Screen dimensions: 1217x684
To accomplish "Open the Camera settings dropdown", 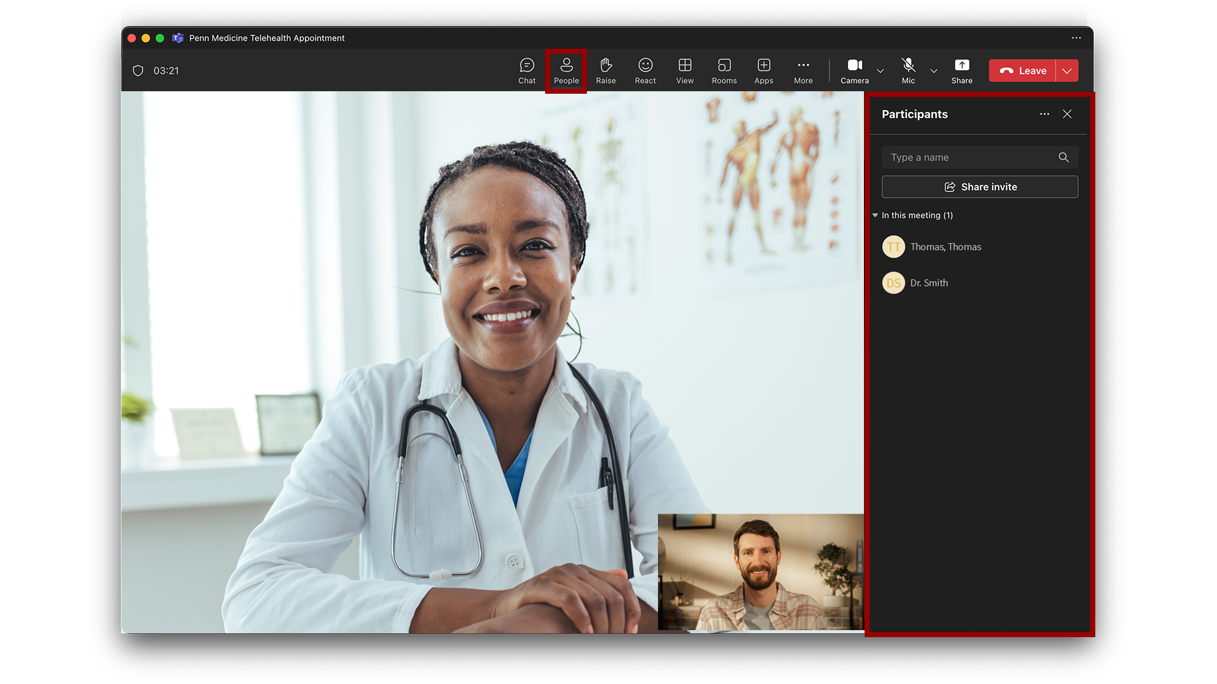I will pyautogui.click(x=880, y=71).
